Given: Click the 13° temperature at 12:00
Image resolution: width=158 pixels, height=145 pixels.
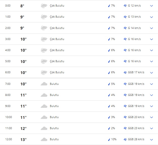Looking at the screenshot, I should pyautogui.click(x=23, y=139).
